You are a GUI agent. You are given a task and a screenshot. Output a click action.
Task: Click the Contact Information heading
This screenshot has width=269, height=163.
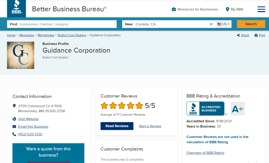tap(32, 96)
